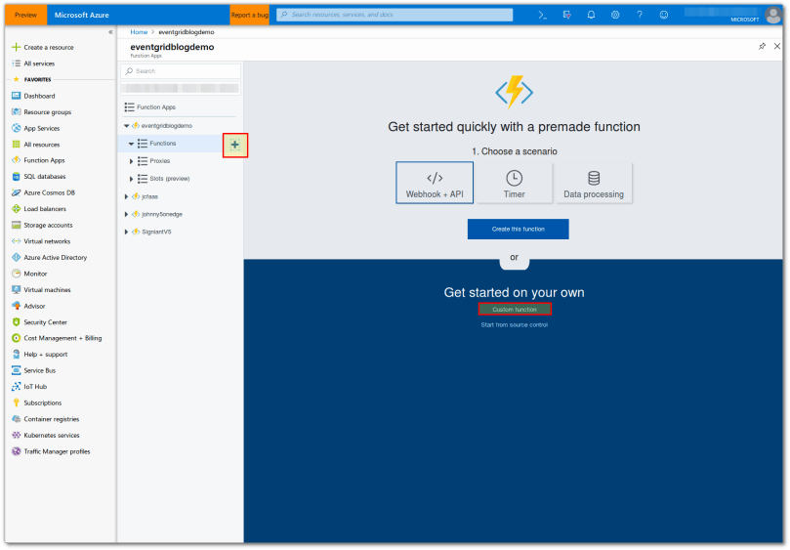Click the top search resources field
This screenshot has width=790, height=550.
395,15
